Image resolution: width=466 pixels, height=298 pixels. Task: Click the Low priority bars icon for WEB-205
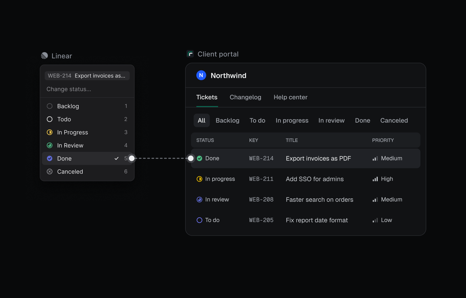[x=375, y=220]
